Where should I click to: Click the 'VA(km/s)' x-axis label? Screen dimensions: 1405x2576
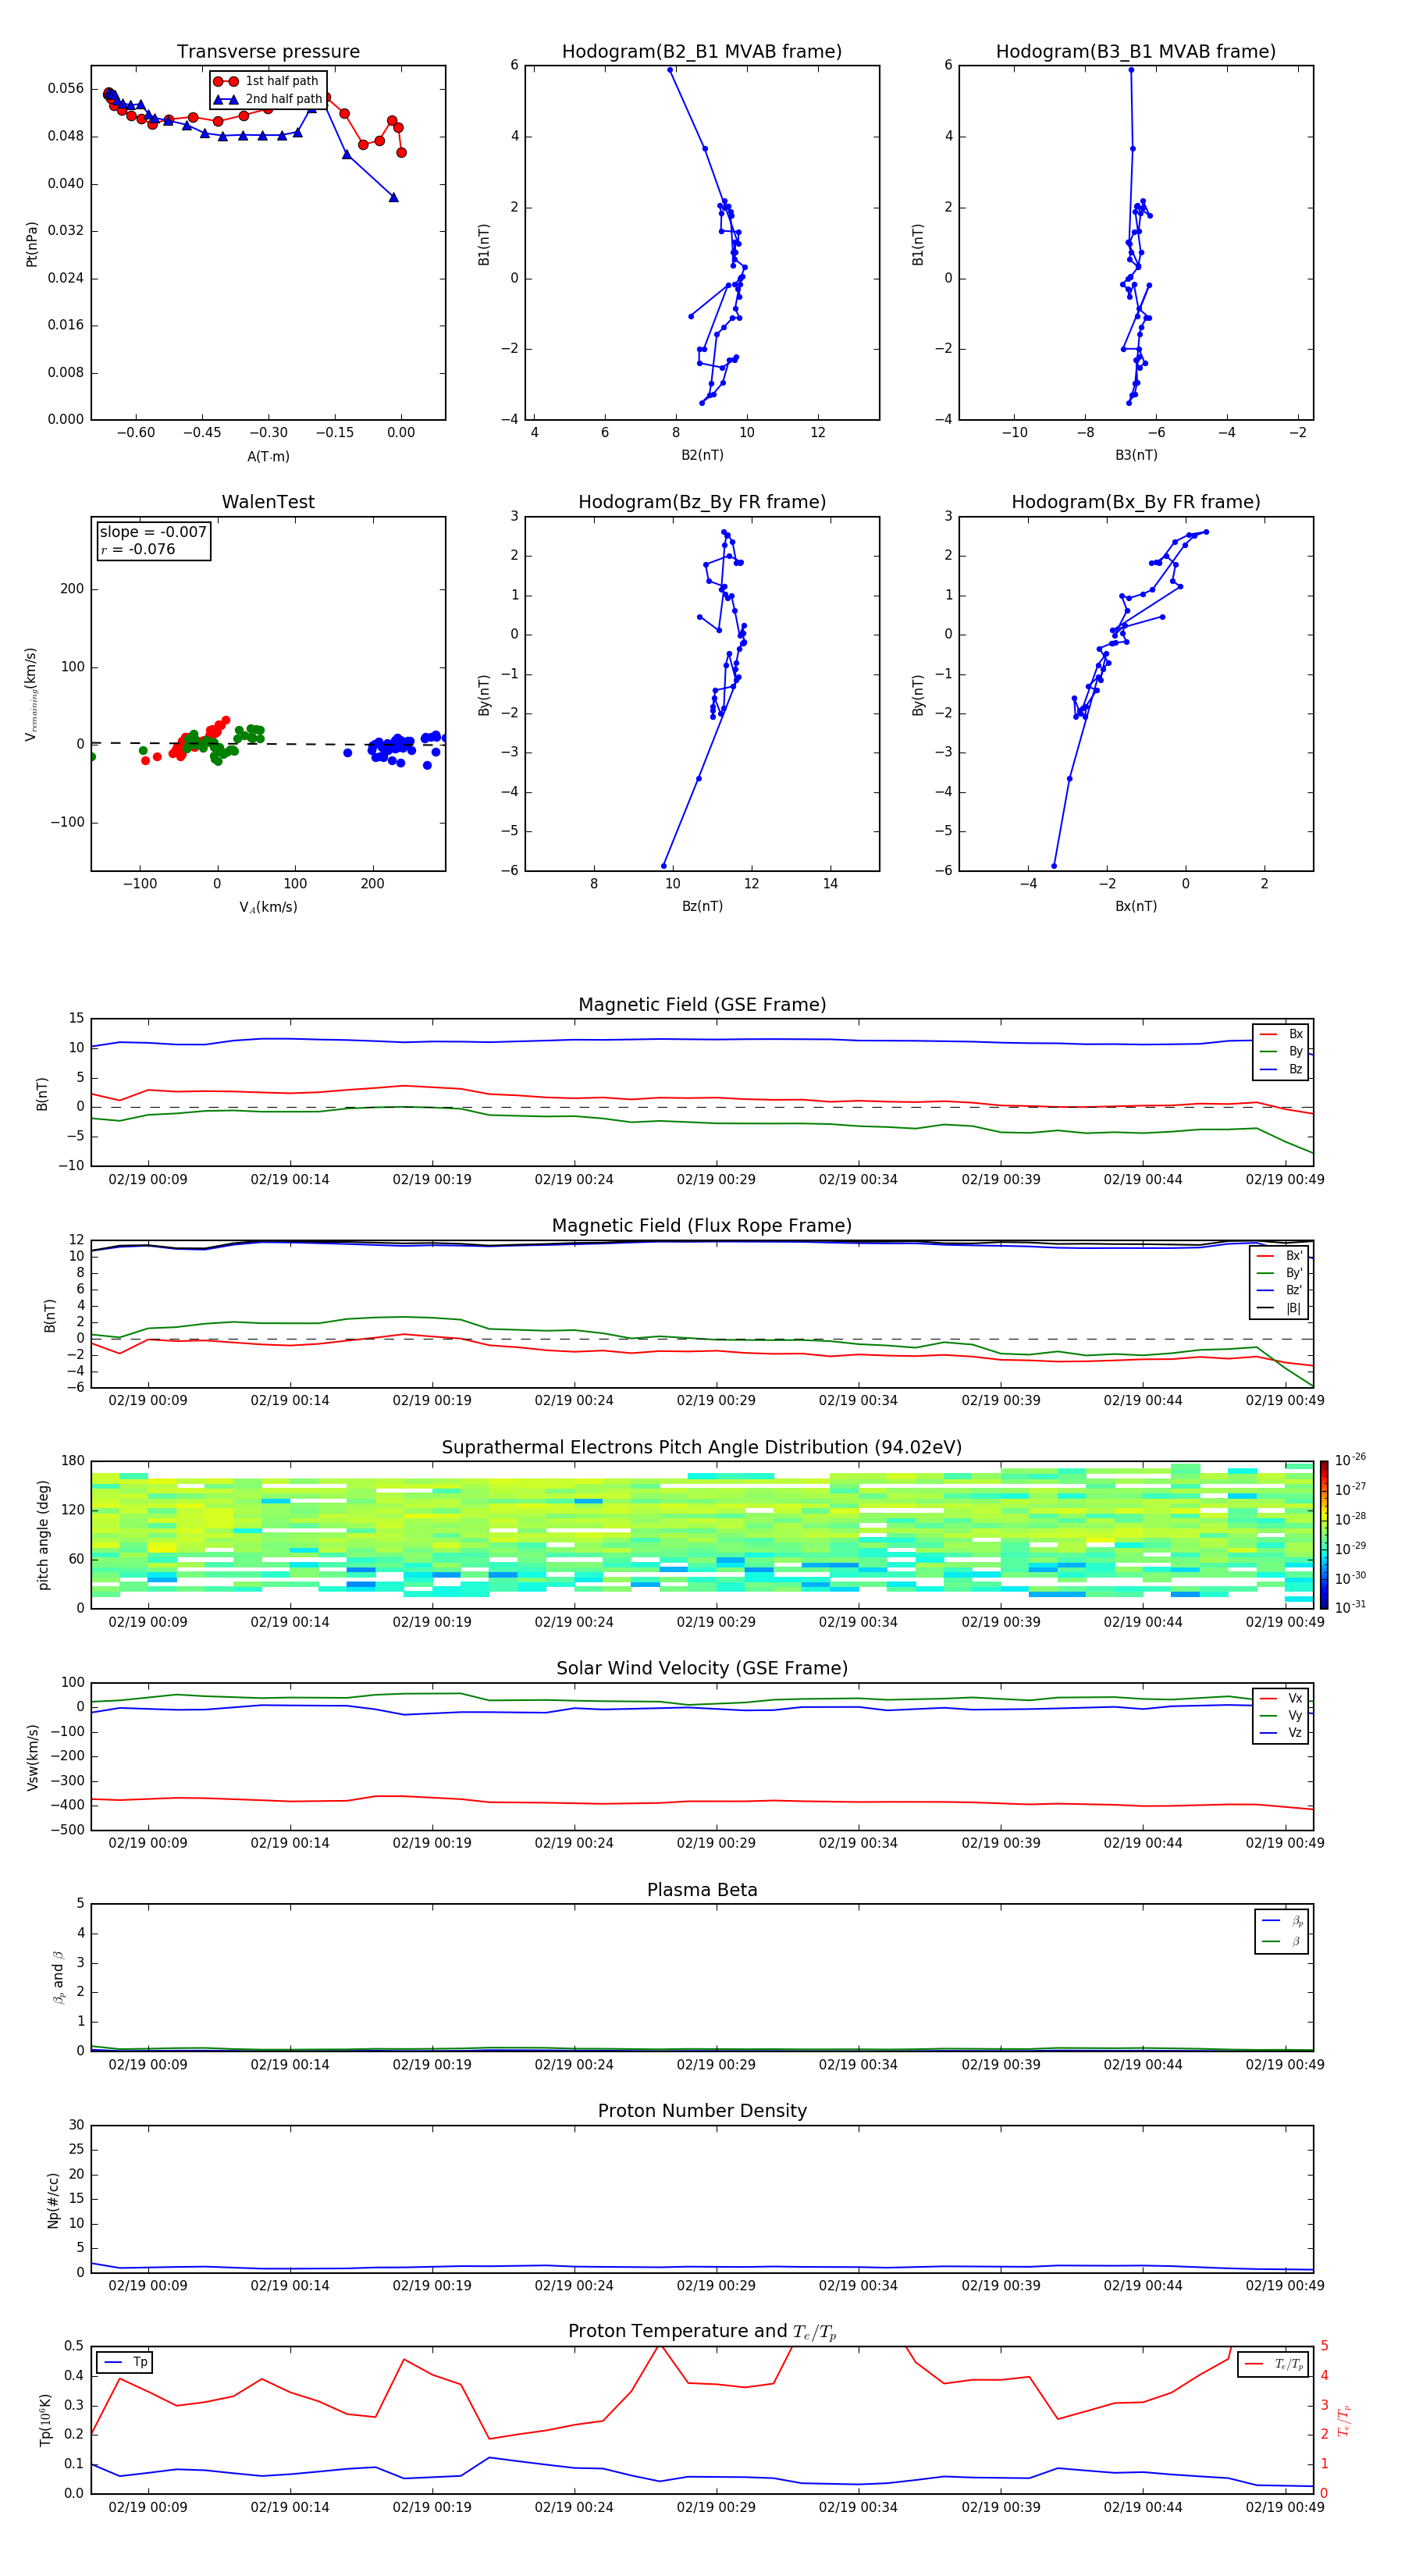click(x=268, y=907)
